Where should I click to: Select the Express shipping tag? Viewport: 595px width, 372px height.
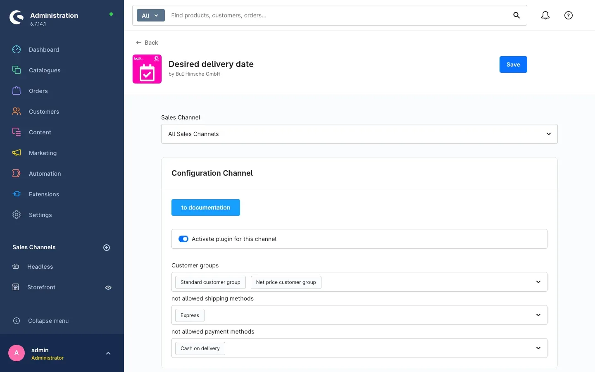pyautogui.click(x=190, y=315)
